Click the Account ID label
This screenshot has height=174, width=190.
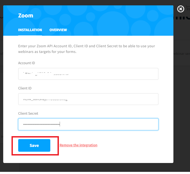click(x=26, y=63)
